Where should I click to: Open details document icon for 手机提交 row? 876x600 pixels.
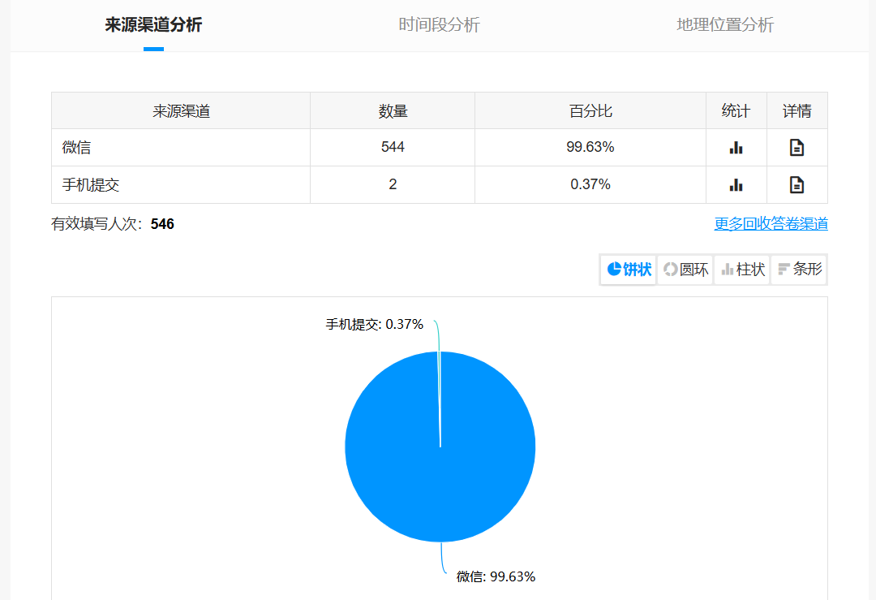797,185
